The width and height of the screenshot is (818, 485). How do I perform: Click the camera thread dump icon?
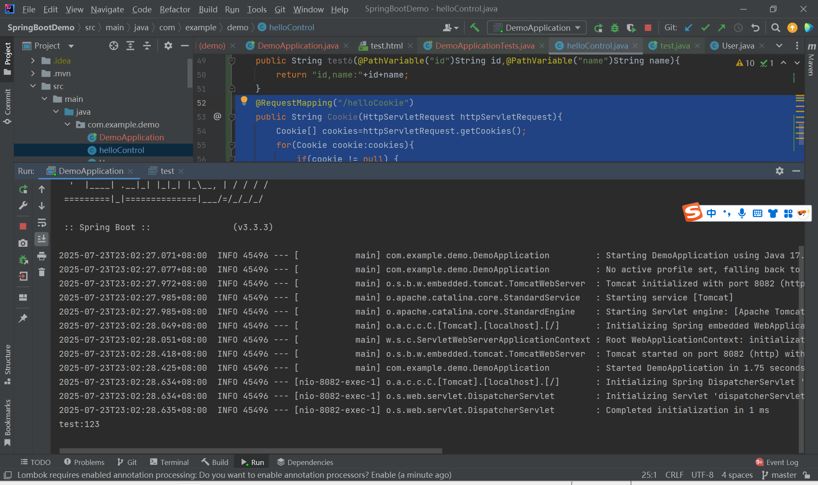click(x=23, y=243)
